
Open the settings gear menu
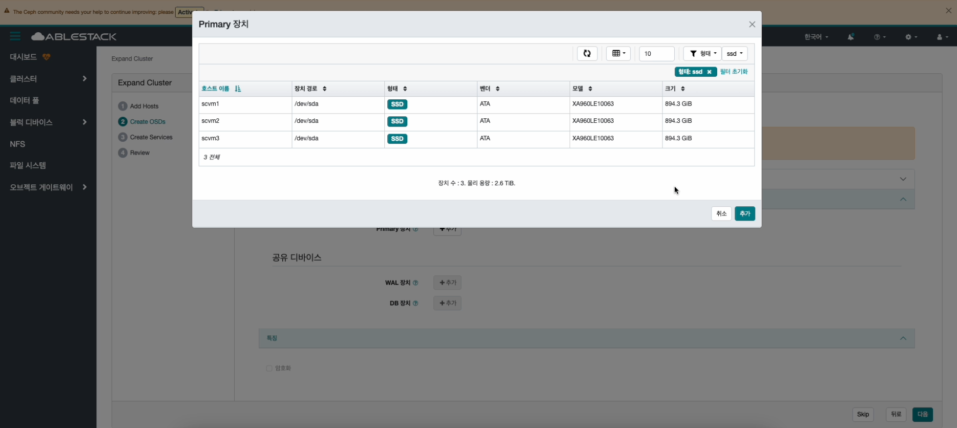point(911,37)
